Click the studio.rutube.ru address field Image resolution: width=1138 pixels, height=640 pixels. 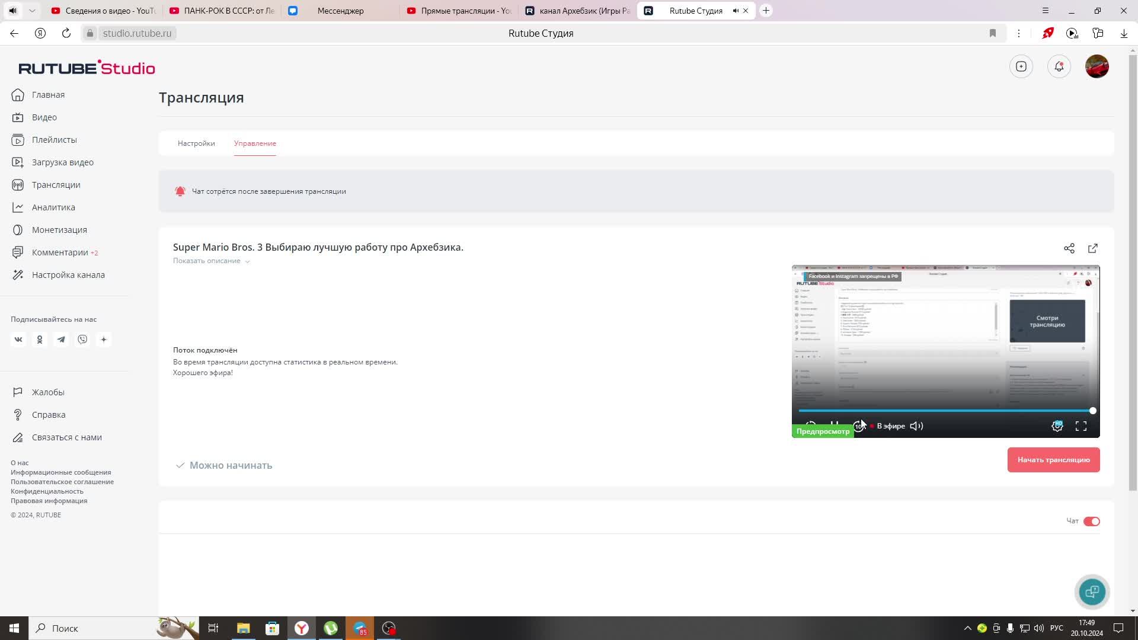tap(137, 33)
